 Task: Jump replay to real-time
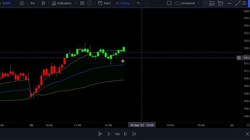[x=134, y=134]
